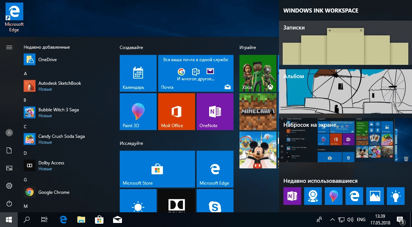Open recently used Maps app icon

click(313, 196)
